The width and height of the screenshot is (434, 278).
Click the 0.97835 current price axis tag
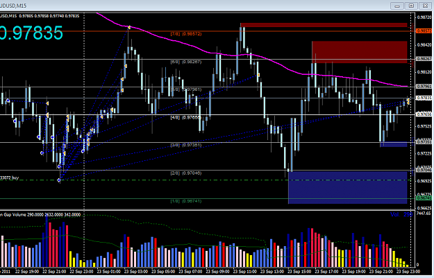(424, 98)
